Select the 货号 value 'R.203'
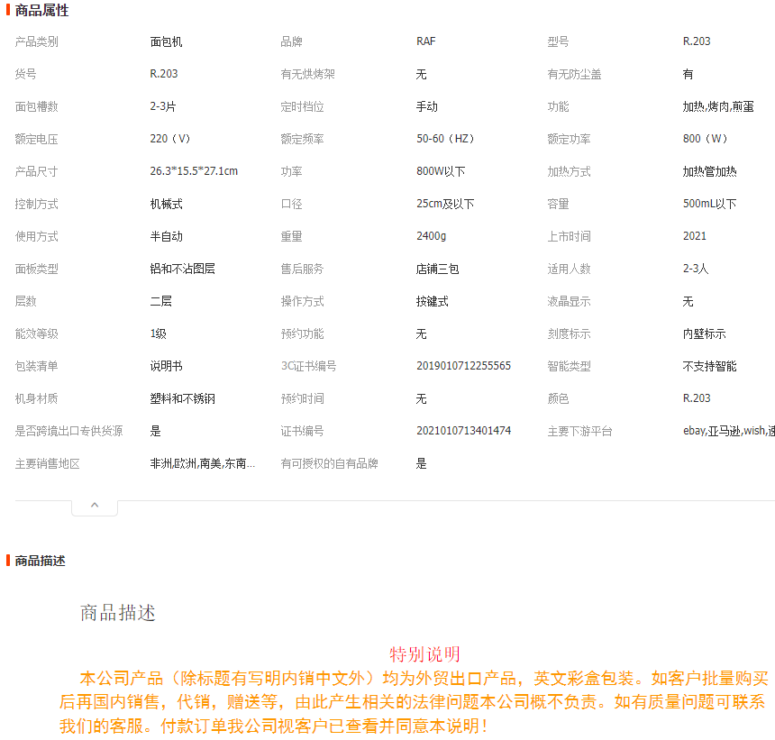The image size is (775, 740). point(164,74)
